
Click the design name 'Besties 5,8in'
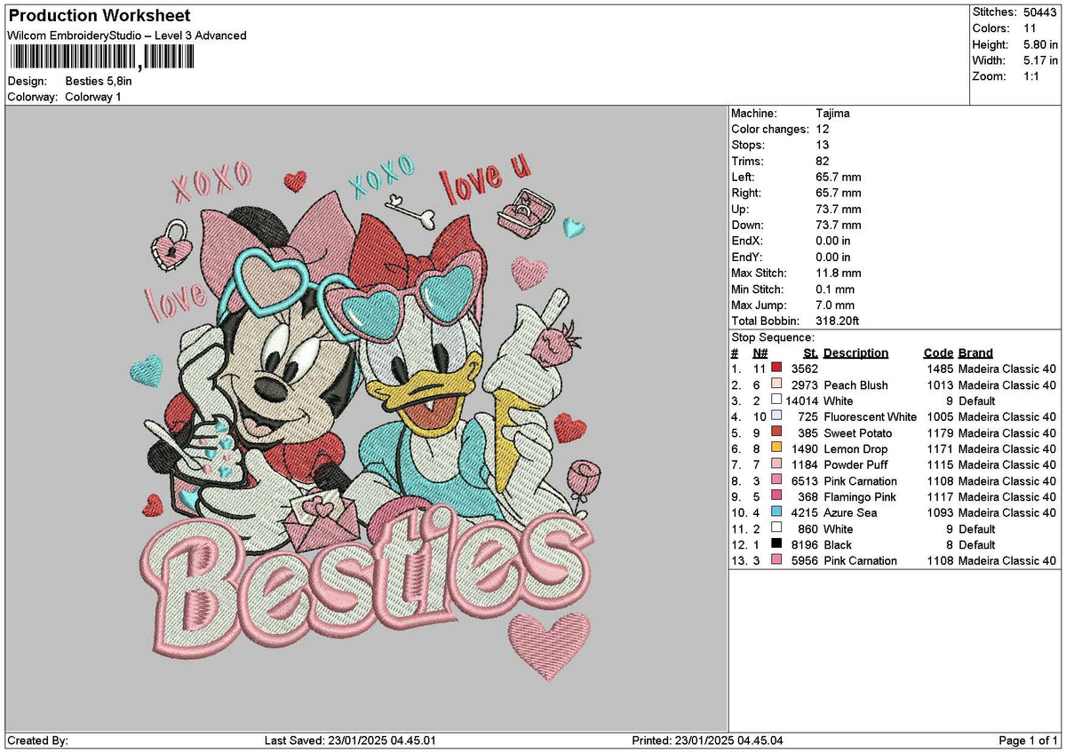tap(99, 81)
